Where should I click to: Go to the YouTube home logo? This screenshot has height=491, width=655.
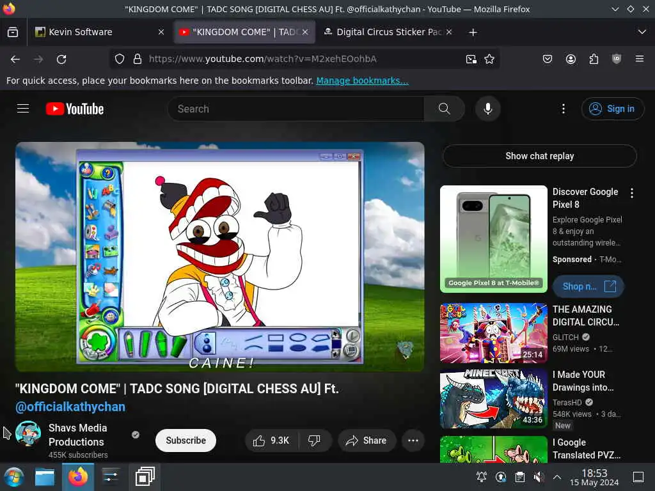[75, 109]
